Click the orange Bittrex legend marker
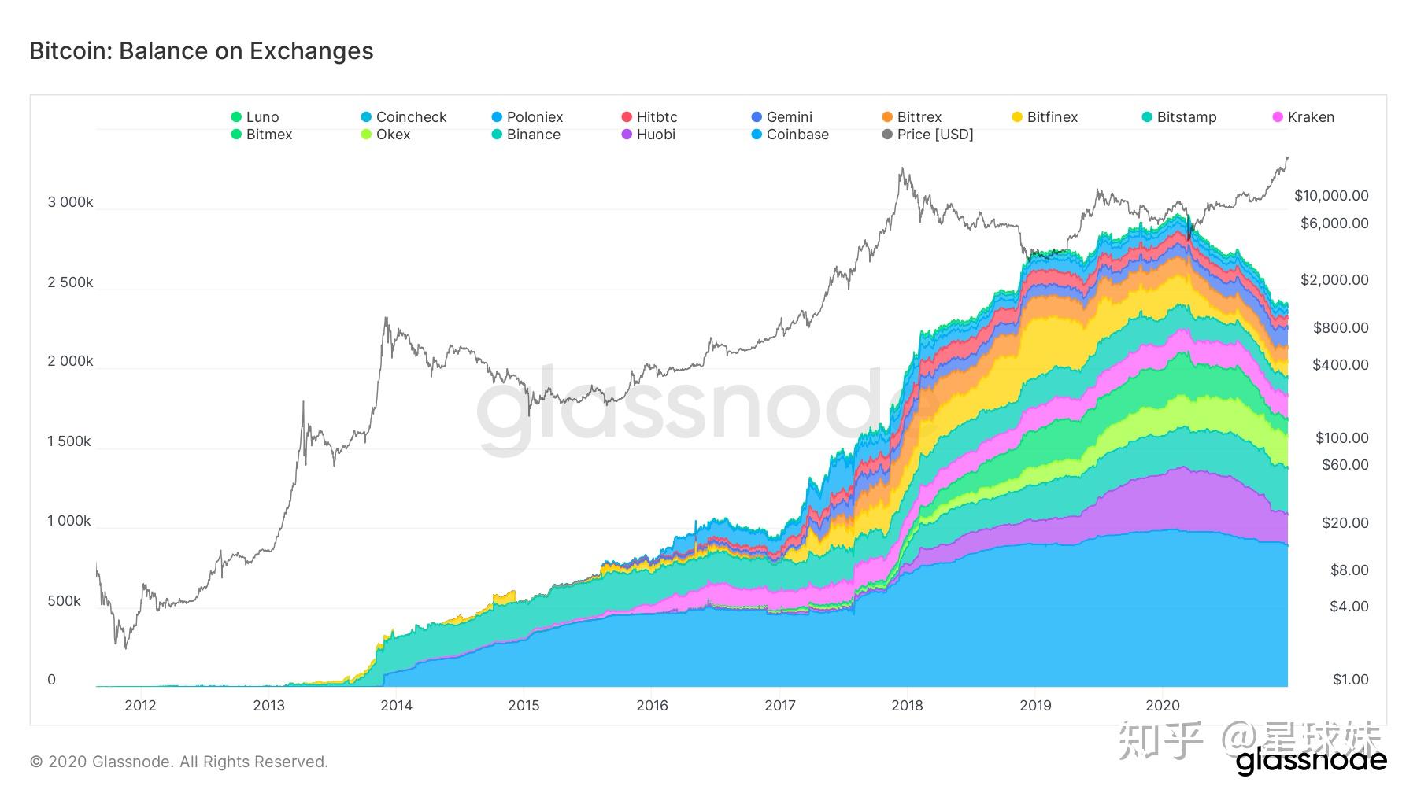 pos(887,117)
